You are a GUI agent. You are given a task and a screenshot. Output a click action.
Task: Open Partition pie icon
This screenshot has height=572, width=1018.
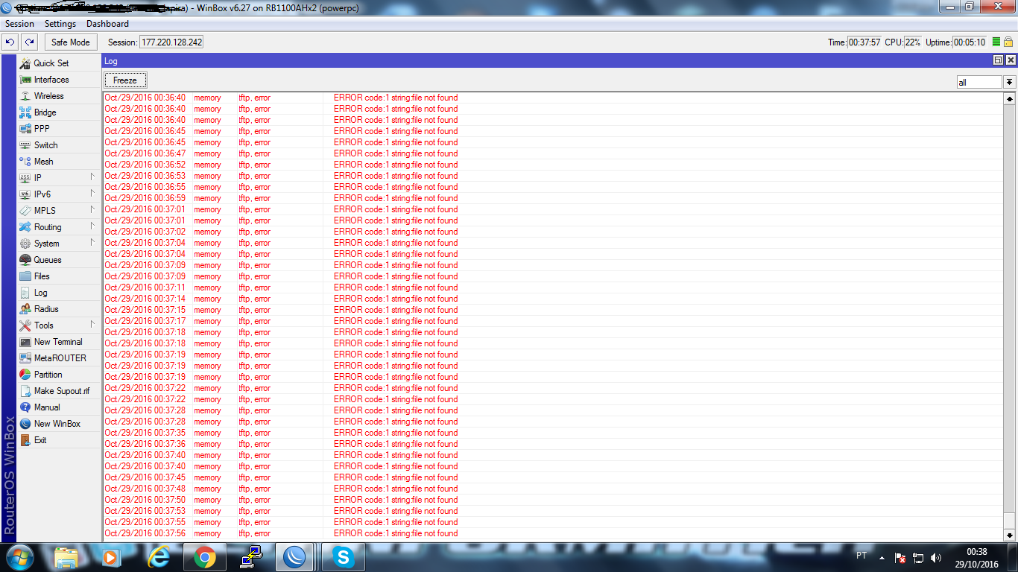25,375
